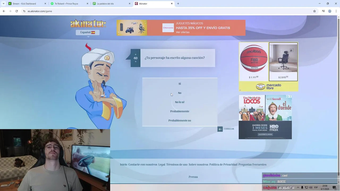The image size is (340, 191).
Task: Open network settings tray icon
Action: pyautogui.click(x=306, y=188)
